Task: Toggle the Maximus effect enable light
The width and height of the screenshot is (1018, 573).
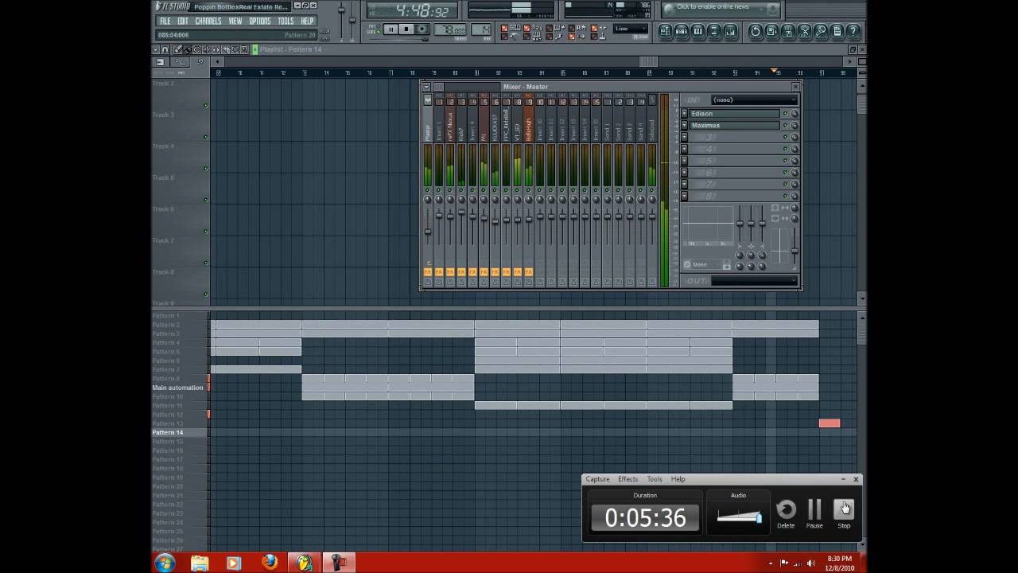Action: click(785, 125)
